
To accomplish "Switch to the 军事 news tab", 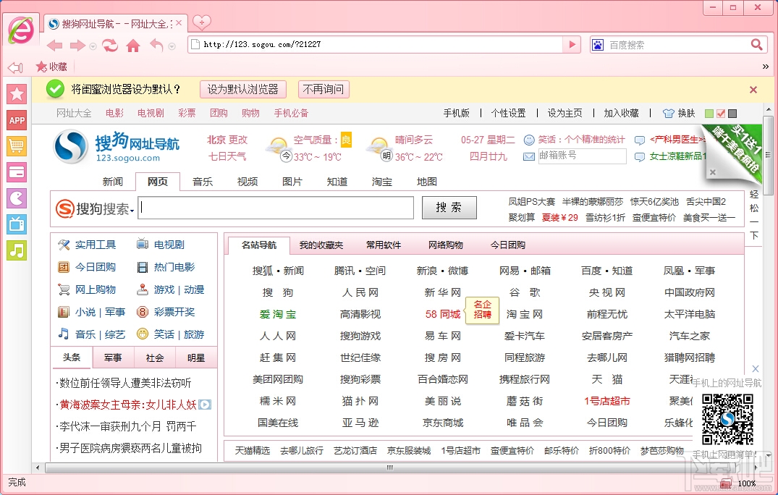I will pyautogui.click(x=113, y=357).
